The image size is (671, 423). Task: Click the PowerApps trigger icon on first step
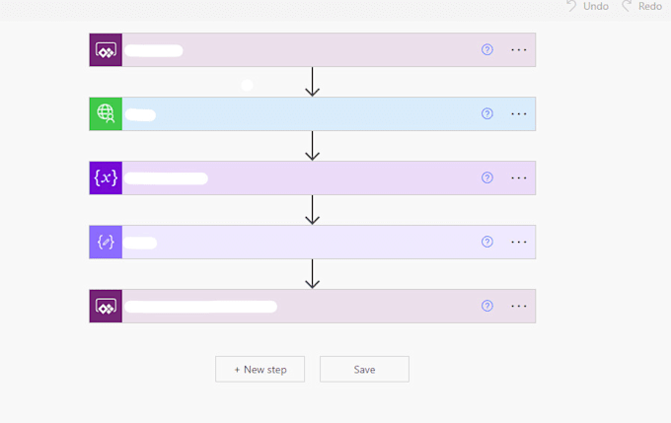click(x=106, y=50)
